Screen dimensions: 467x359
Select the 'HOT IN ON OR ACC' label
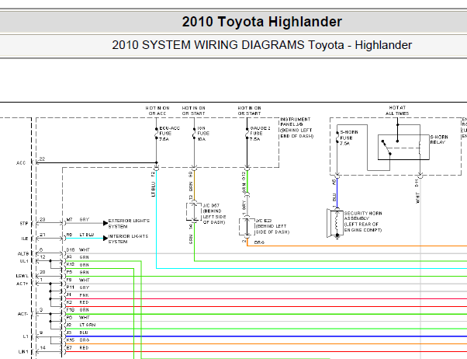(157, 110)
